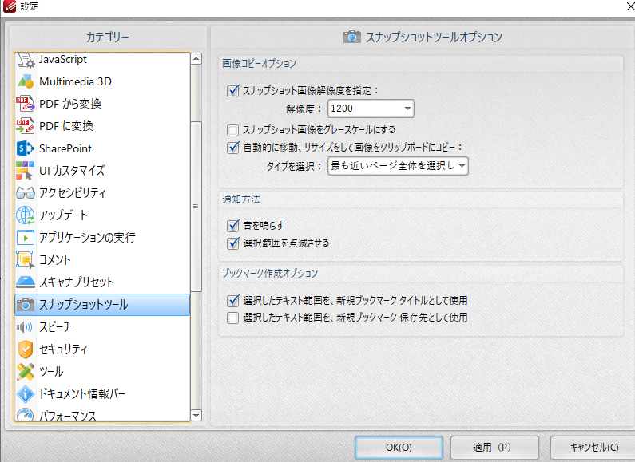This screenshot has height=462, width=635.
Task: Click the アップデート globe icon
Action: coord(26,215)
